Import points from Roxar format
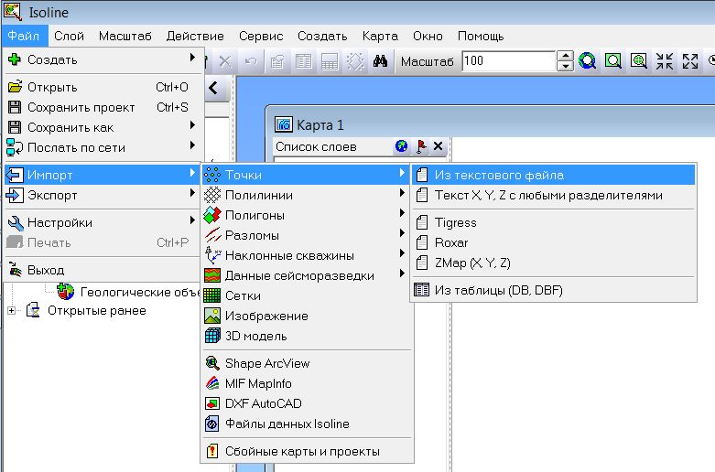The height and width of the screenshot is (472, 715). point(553,242)
